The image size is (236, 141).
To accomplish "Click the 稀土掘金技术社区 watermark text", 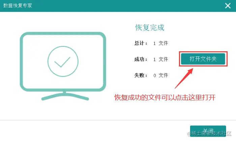I will tap(209, 134).
